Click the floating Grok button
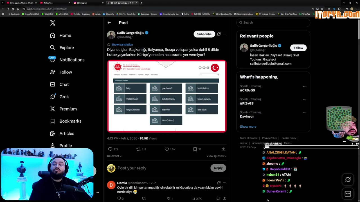 [x=348, y=180]
